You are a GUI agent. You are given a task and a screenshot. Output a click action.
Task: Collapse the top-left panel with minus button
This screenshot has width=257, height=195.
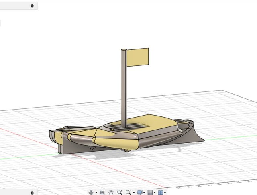coord(32,6)
